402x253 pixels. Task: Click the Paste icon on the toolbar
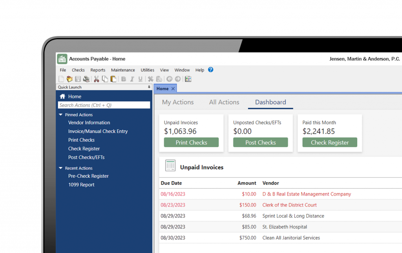[113, 79]
